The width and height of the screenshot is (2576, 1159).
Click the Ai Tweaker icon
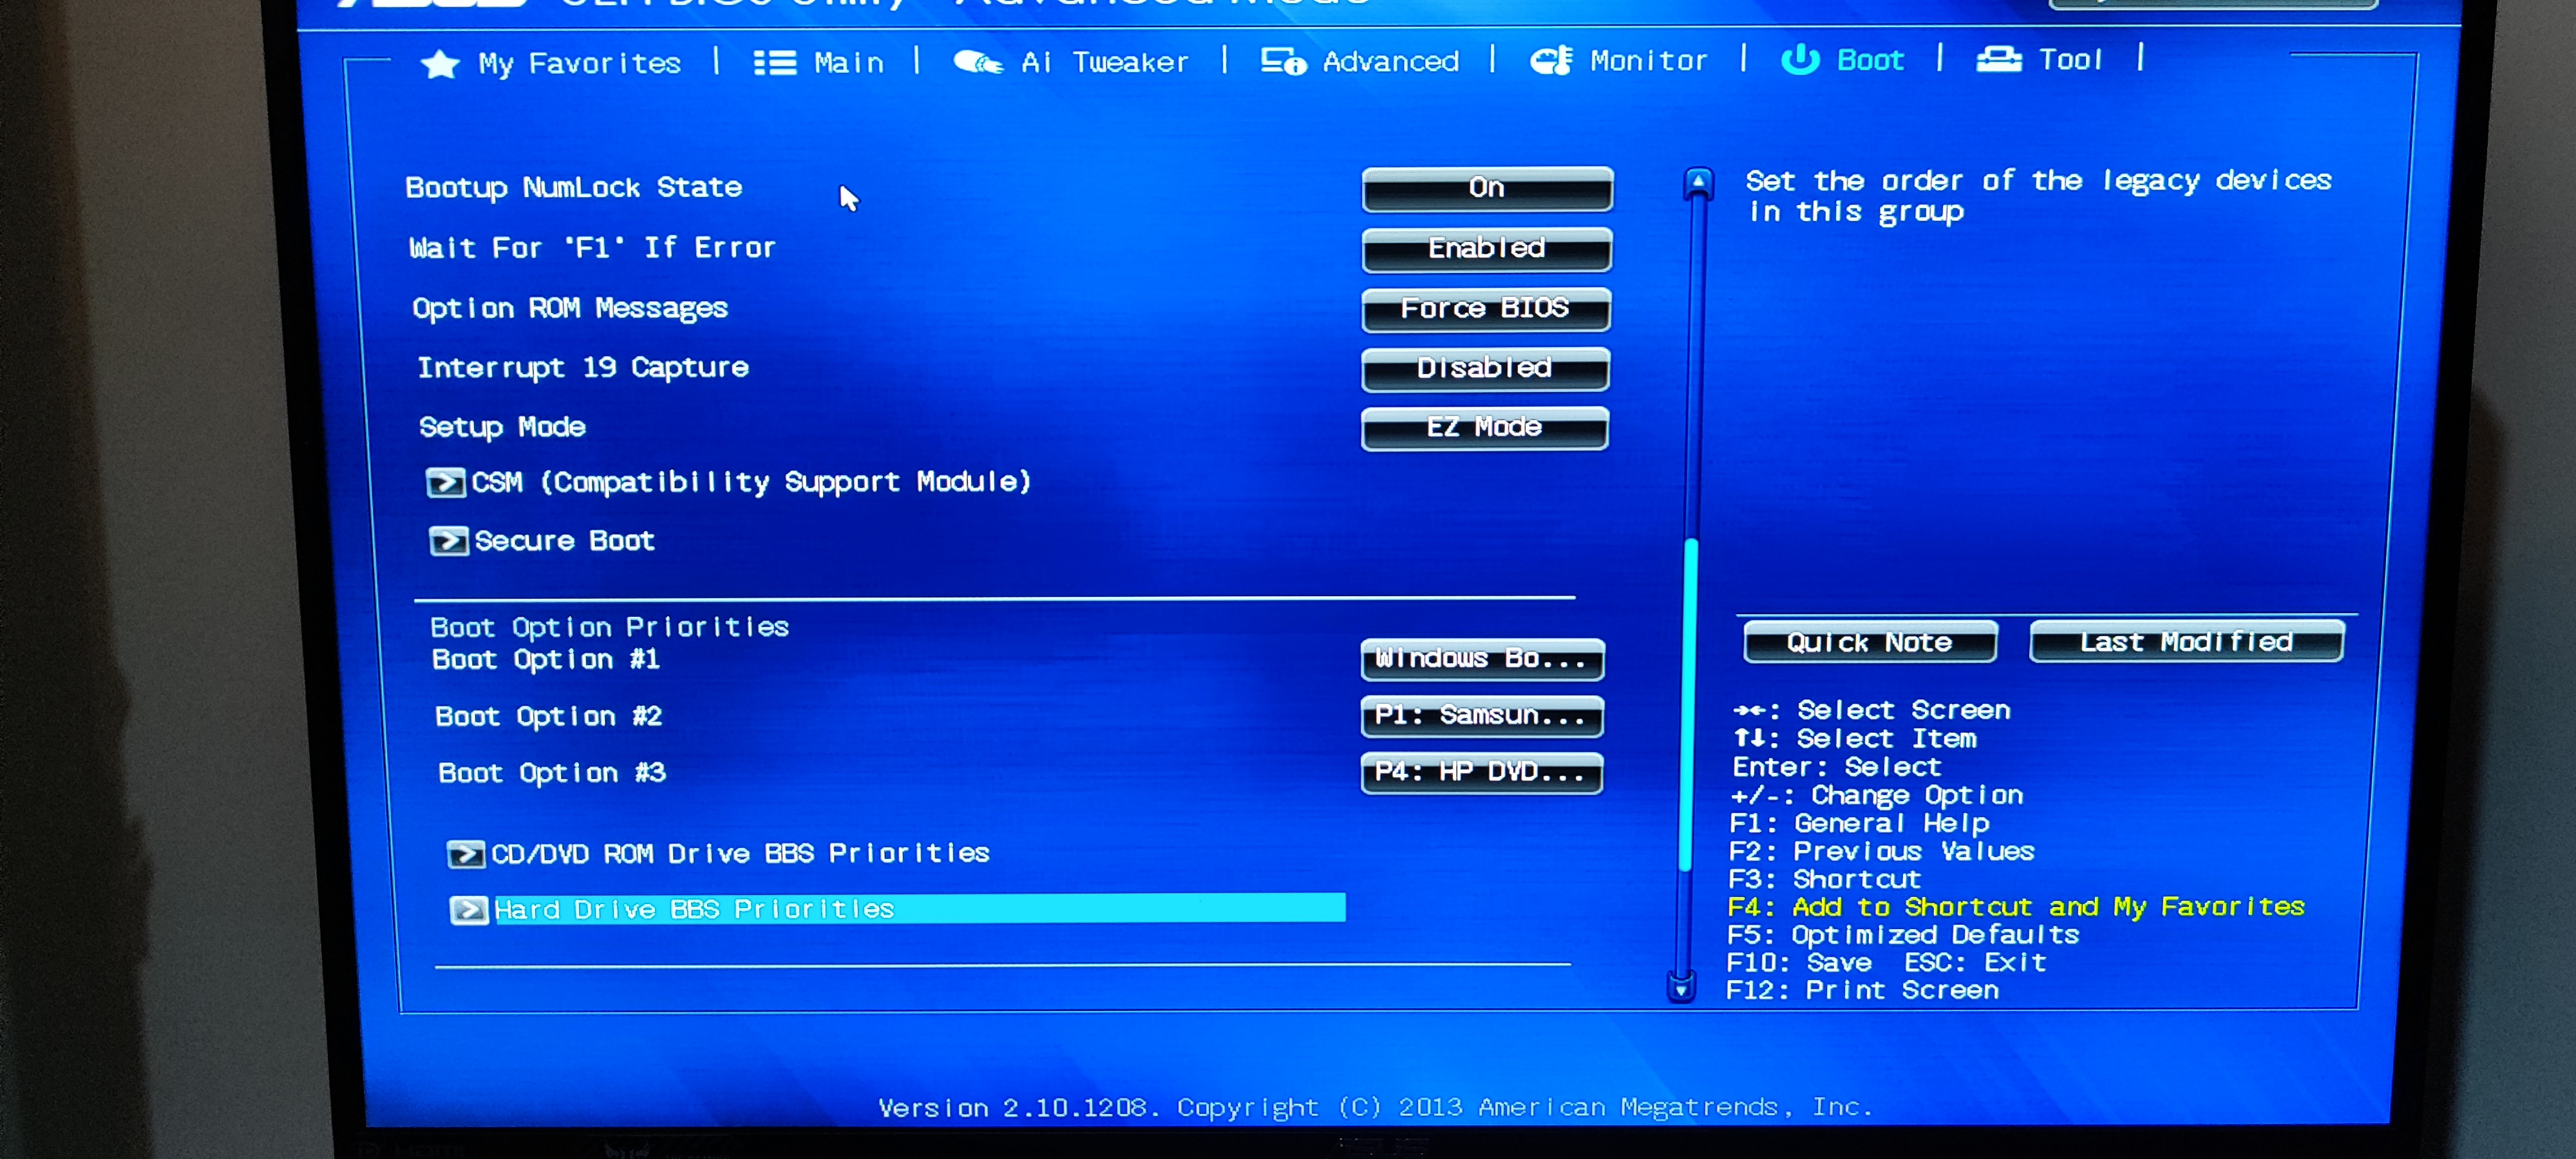[x=978, y=63]
